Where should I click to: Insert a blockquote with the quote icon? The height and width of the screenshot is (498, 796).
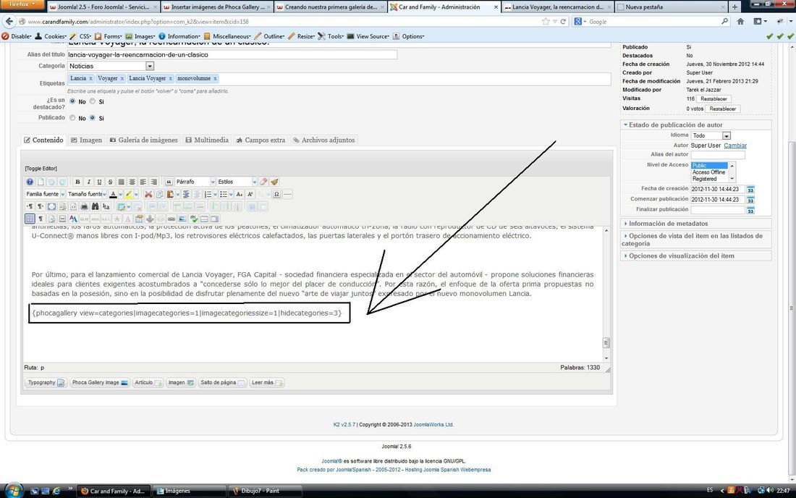coord(169,182)
